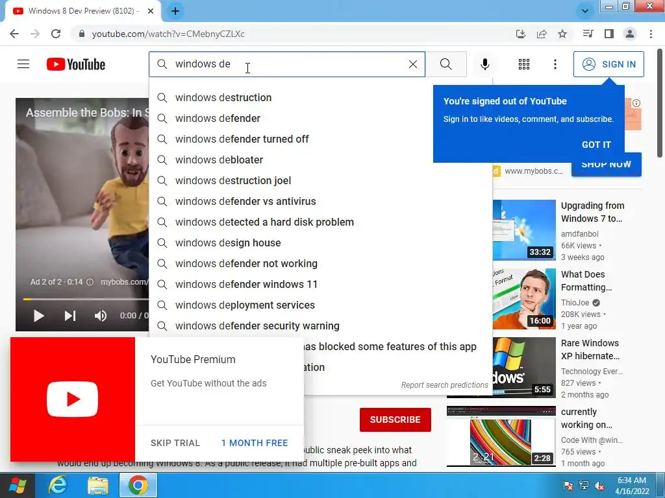Choose suggestion 'windows destruction joel'
This screenshot has width=665, height=498.
click(x=321, y=180)
